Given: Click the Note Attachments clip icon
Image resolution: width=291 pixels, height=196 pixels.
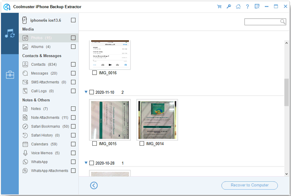Looking at the screenshot, I should [x=25, y=118].
